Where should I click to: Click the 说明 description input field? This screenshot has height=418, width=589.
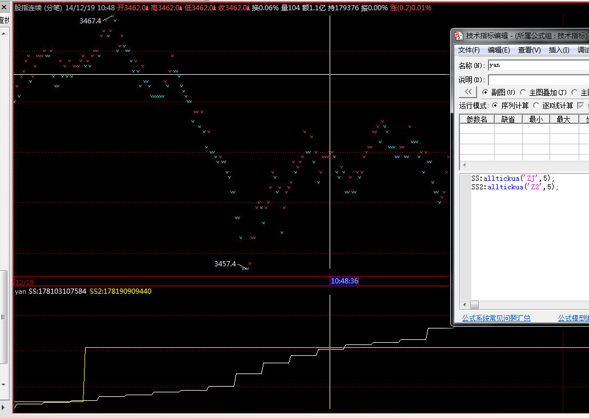click(x=537, y=80)
